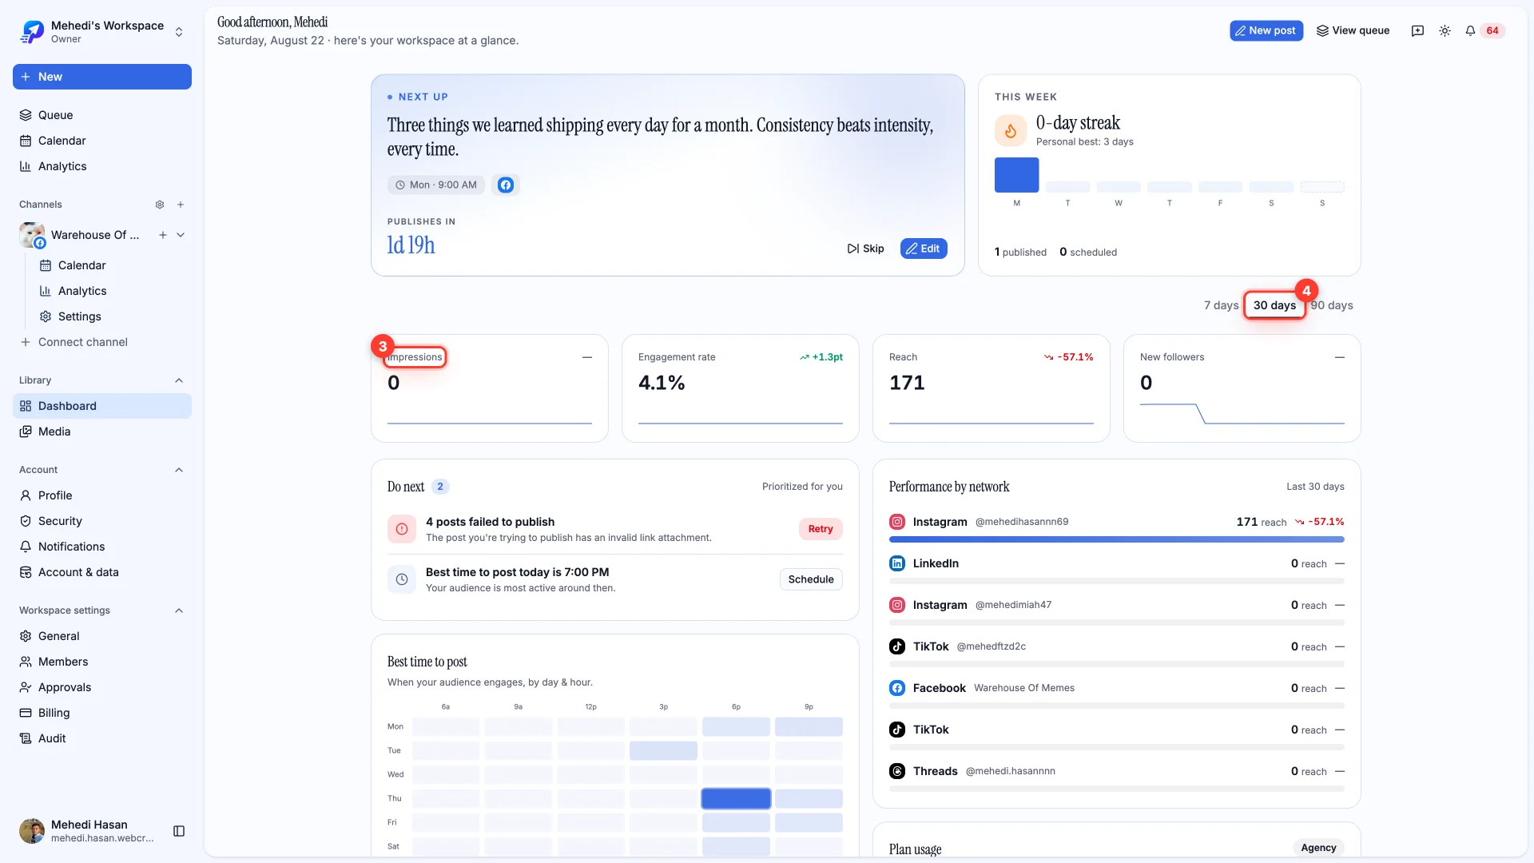
Task: Select the 30 days range
Action: coord(1274,305)
